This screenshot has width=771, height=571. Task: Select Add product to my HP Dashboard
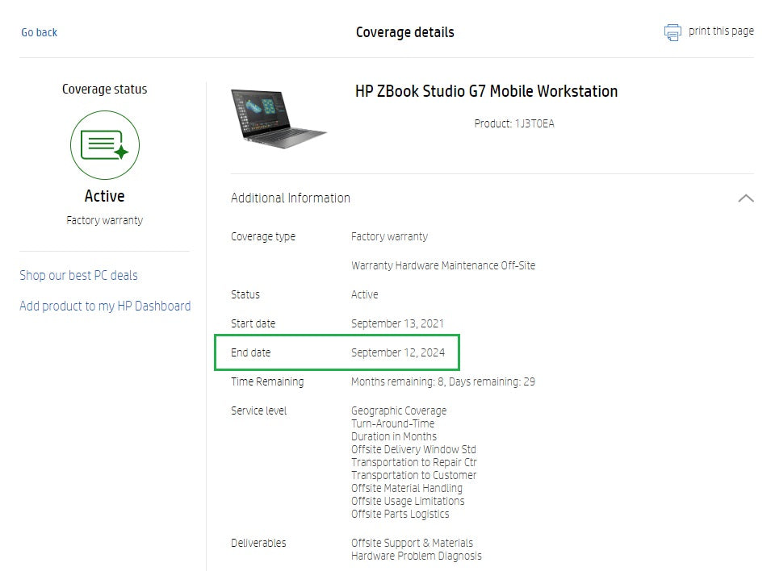click(105, 306)
